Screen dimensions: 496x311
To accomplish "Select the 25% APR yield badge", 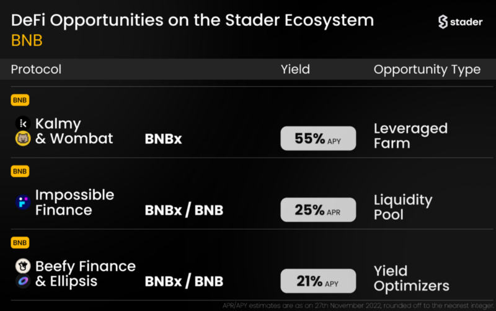I will (x=318, y=210).
